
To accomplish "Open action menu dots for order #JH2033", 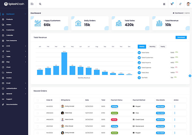I will click(x=175, y=106).
